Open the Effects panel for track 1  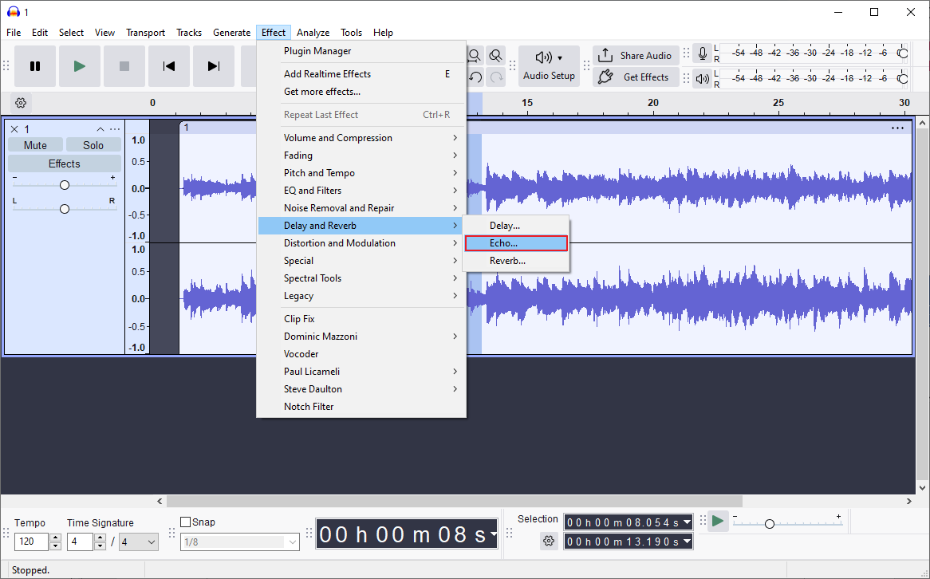tap(64, 163)
